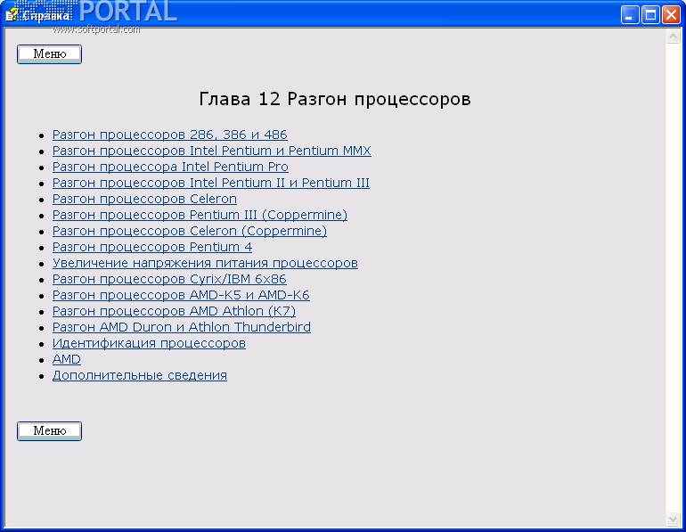Screen dimensions: 686x532
Task: Go to Идентификация процессоров link
Action: (x=149, y=343)
